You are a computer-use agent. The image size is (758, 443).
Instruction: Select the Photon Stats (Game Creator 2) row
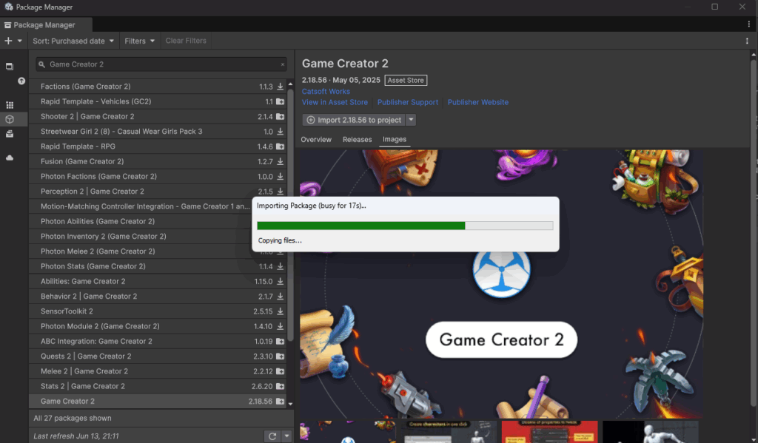pos(158,266)
